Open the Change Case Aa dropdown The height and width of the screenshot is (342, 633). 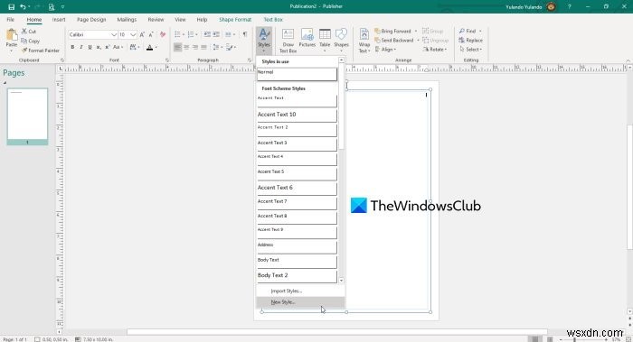click(118, 48)
